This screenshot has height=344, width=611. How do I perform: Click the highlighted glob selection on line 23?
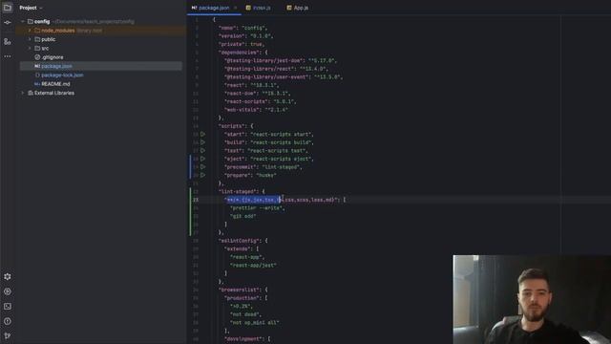pos(253,200)
